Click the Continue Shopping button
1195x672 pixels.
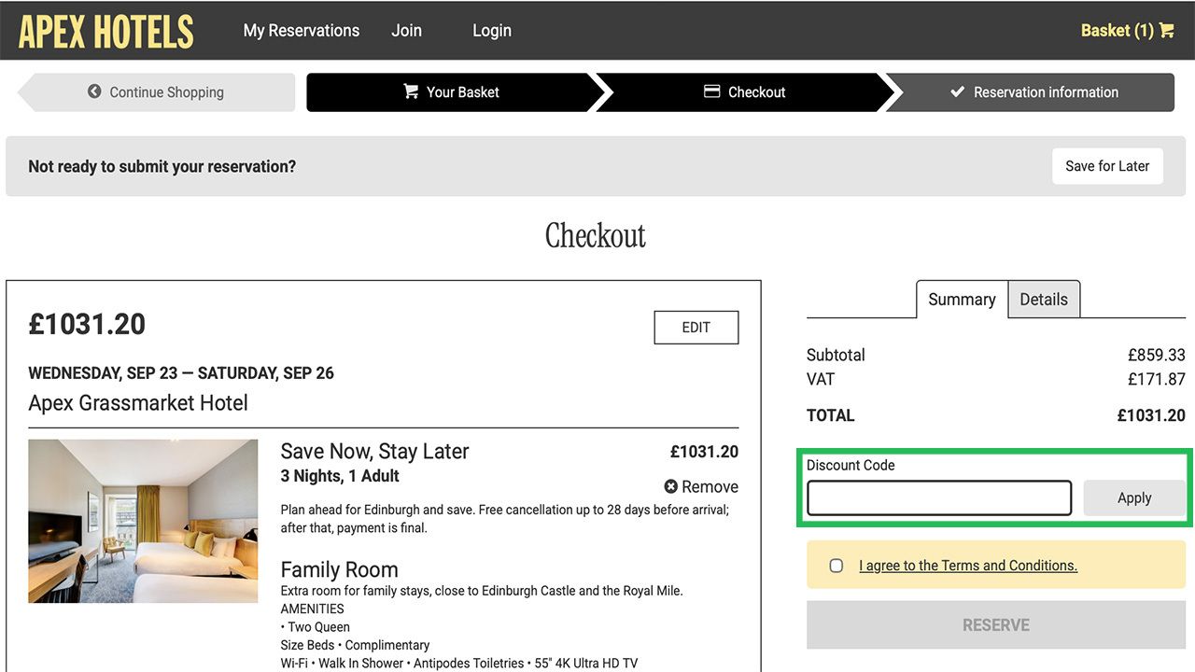pyautogui.click(x=157, y=92)
